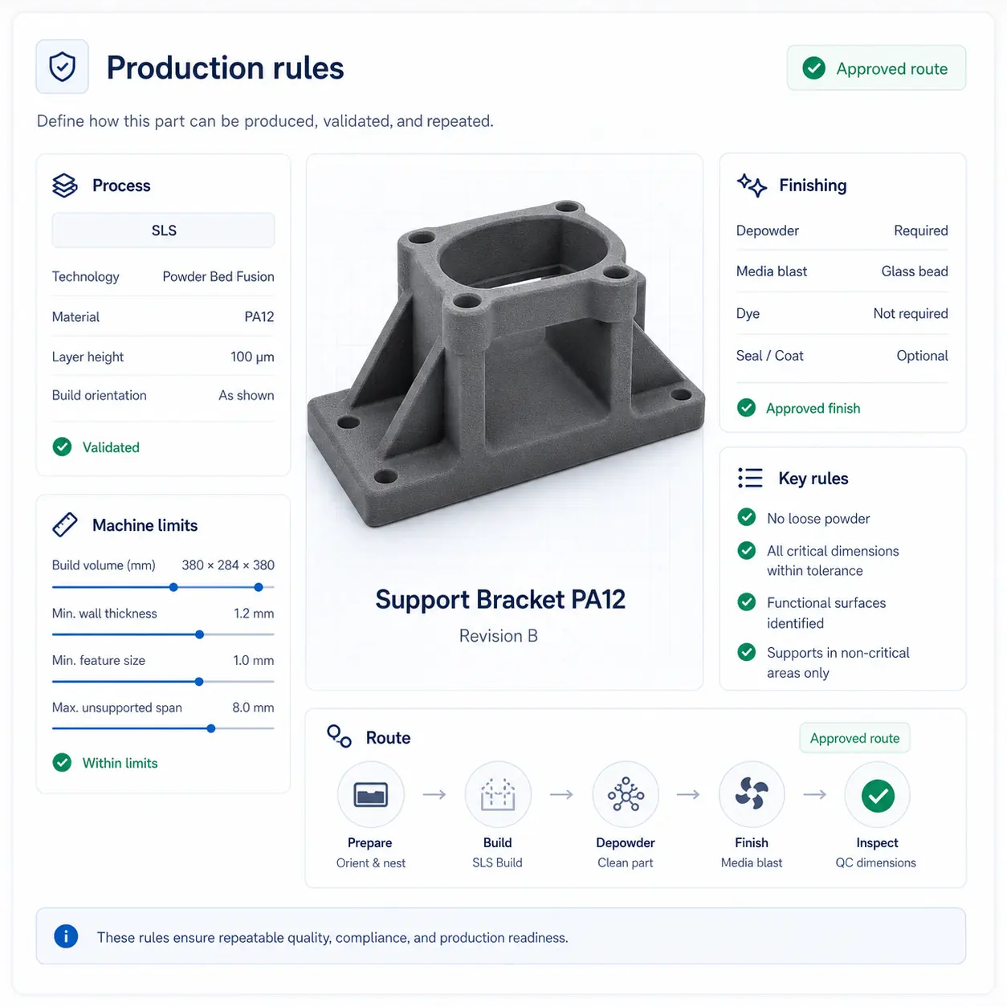Click the Process layers icon
The width and height of the screenshot is (1007, 1007).
(x=65, y=185)
